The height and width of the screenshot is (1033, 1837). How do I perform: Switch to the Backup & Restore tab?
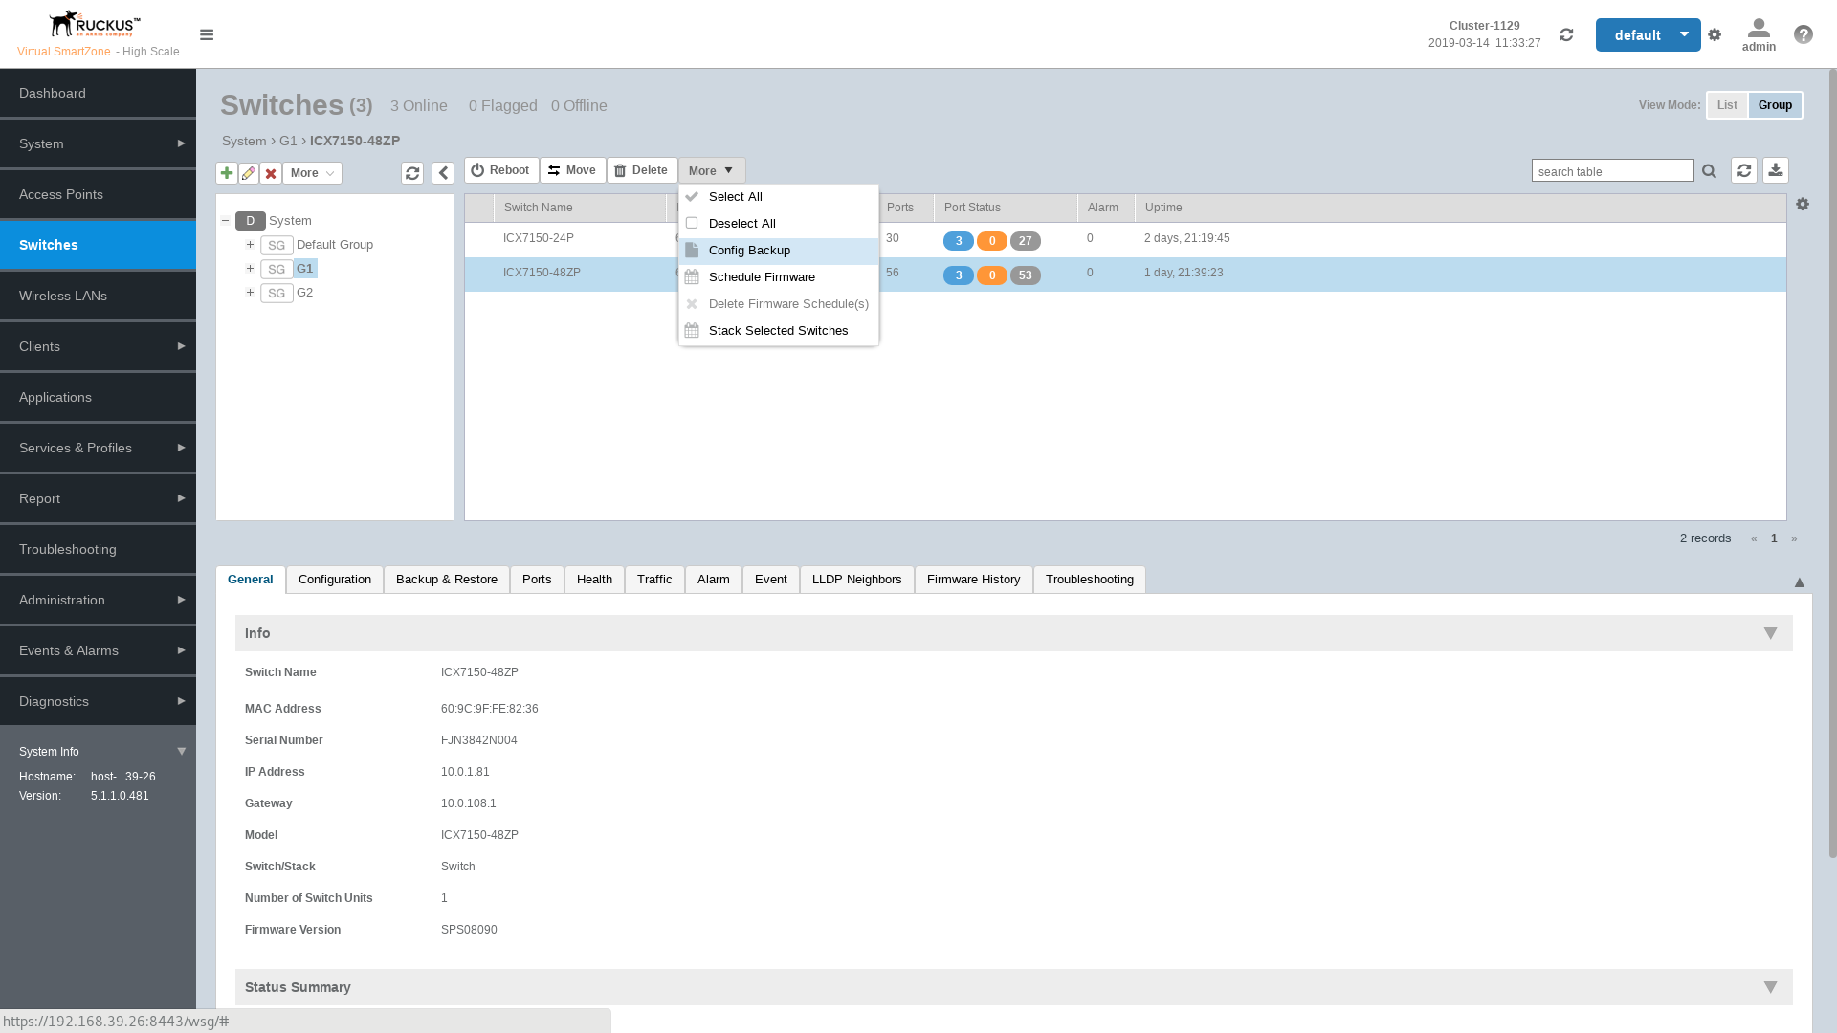[446, 580]
